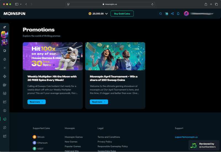Viewport: 221px width, 152px height.
Task: Read more about Moonspin April Tournament
Action: (x=99, y=102)
